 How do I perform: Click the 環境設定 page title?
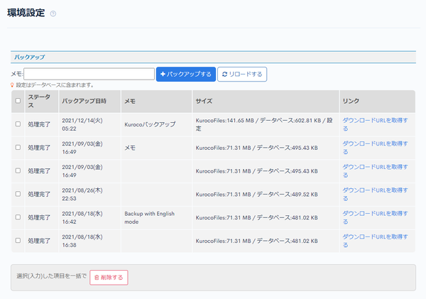pos(26,13)
